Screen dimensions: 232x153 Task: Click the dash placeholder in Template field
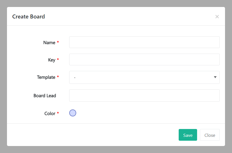pos(75,78)
